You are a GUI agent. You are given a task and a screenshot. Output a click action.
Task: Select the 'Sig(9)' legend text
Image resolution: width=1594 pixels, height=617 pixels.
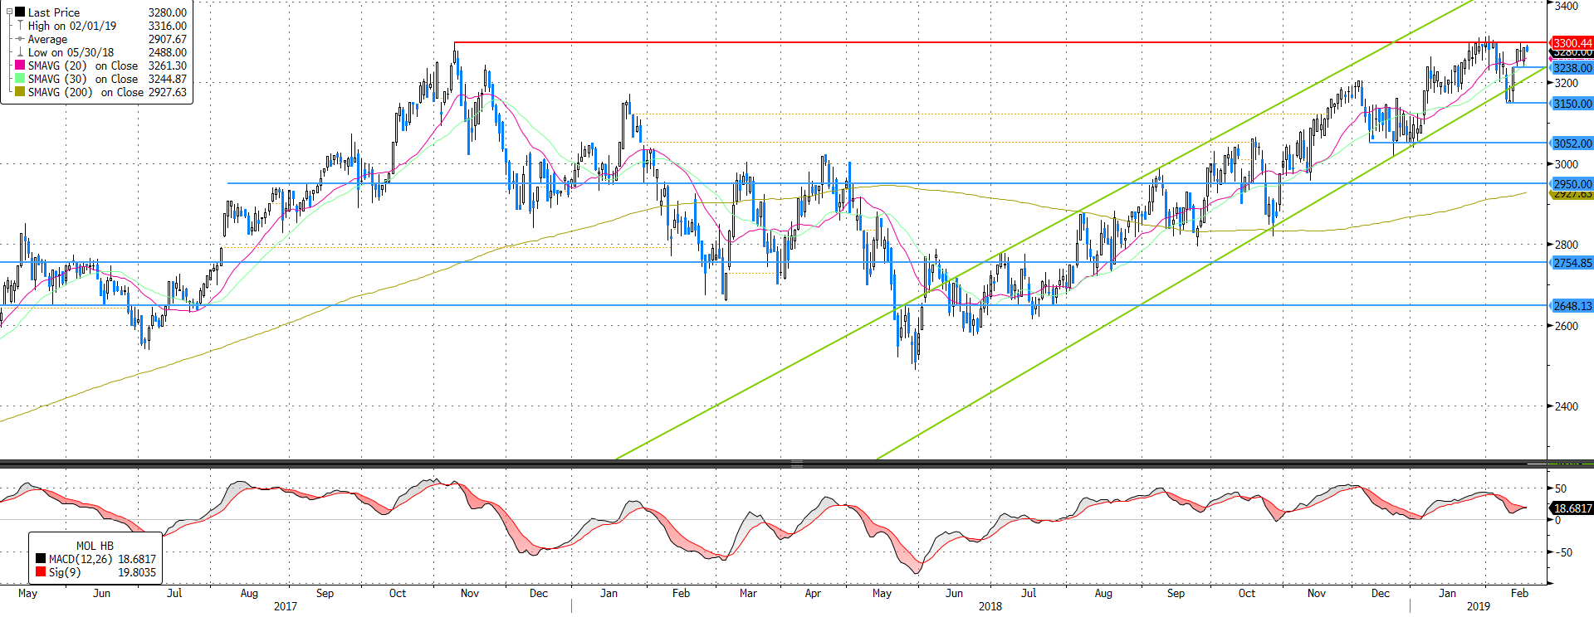click(x=65, y=572)
